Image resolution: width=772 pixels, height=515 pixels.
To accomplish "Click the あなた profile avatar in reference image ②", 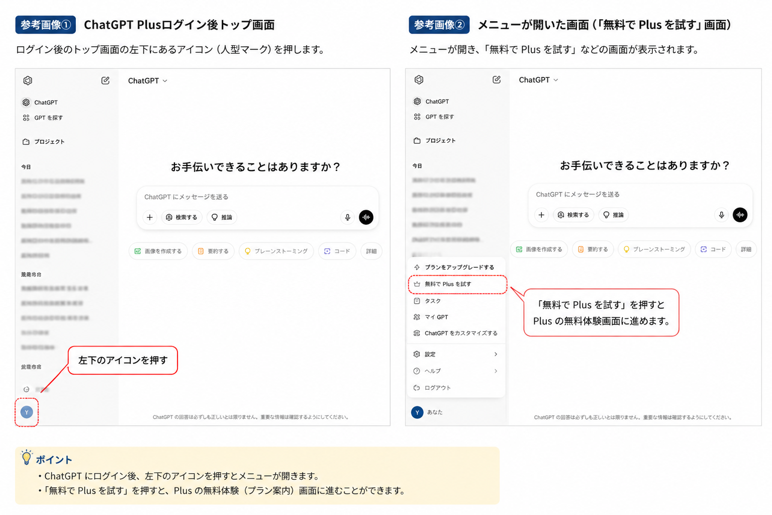I will (417, 412).
